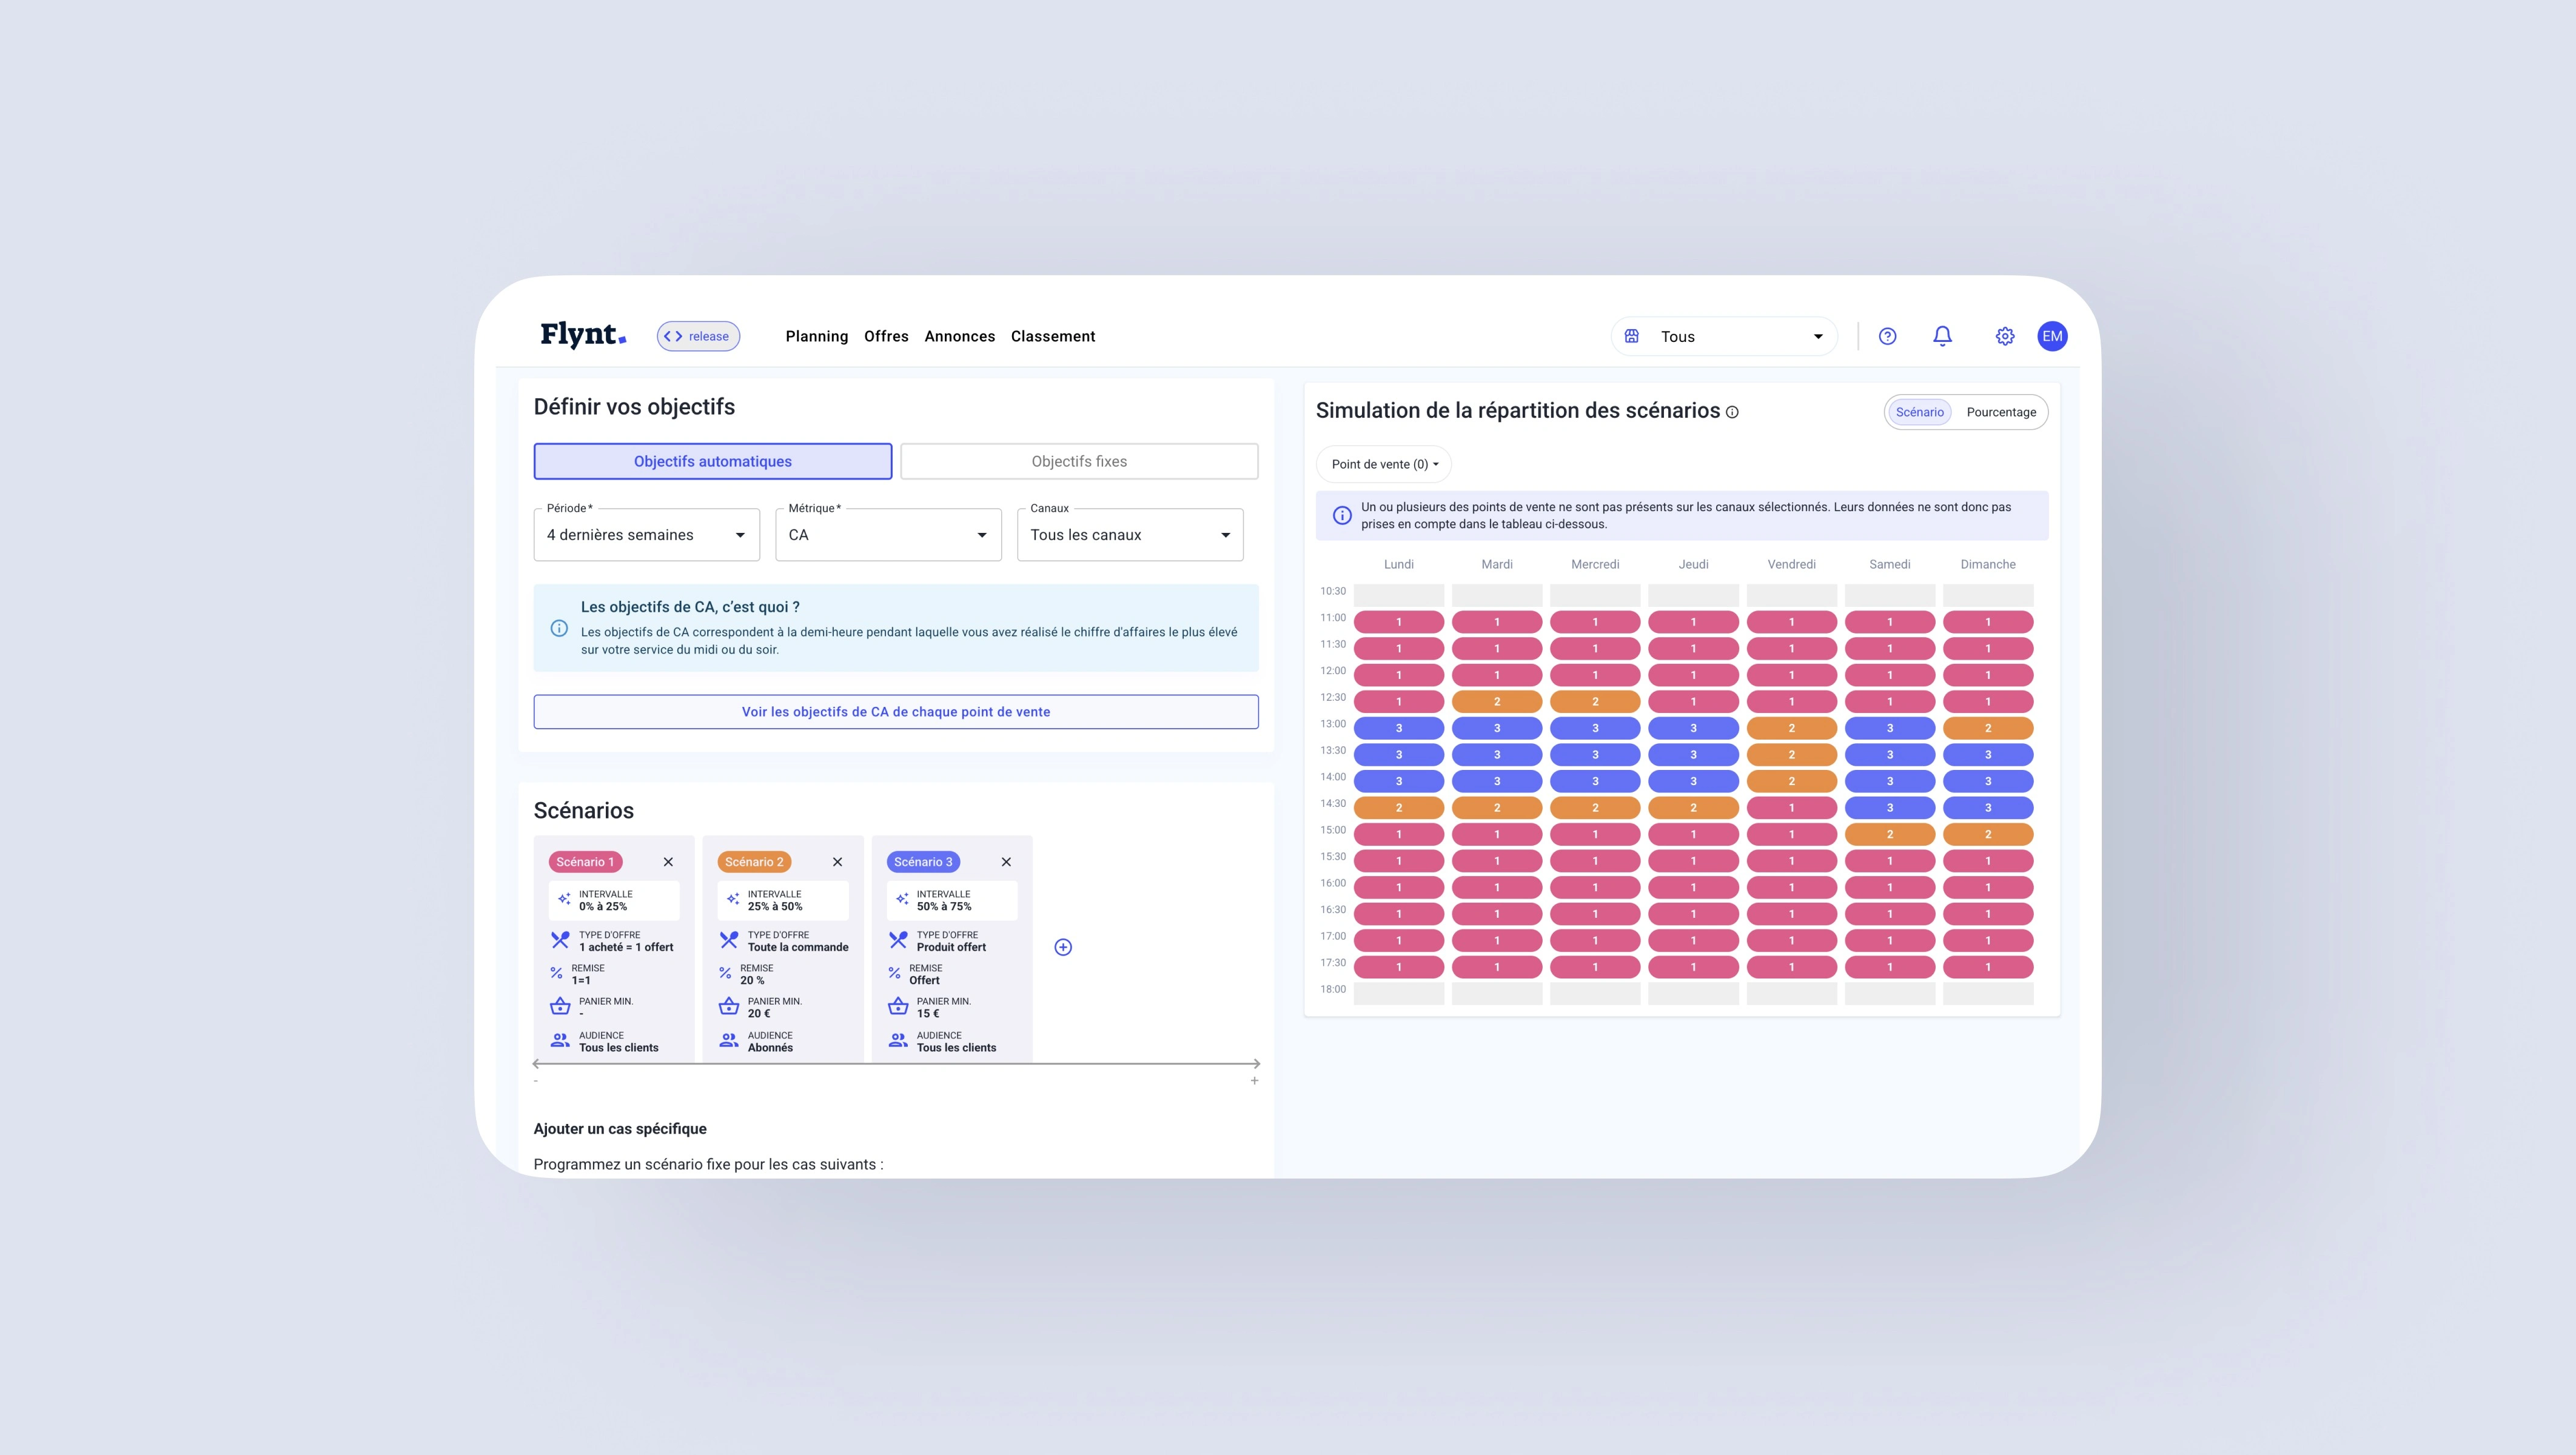Remove Scénario 3 with its X icon
The height and width of the screenshot is (1455, 2576).
pyautogui.click(x=1006, y=862)
